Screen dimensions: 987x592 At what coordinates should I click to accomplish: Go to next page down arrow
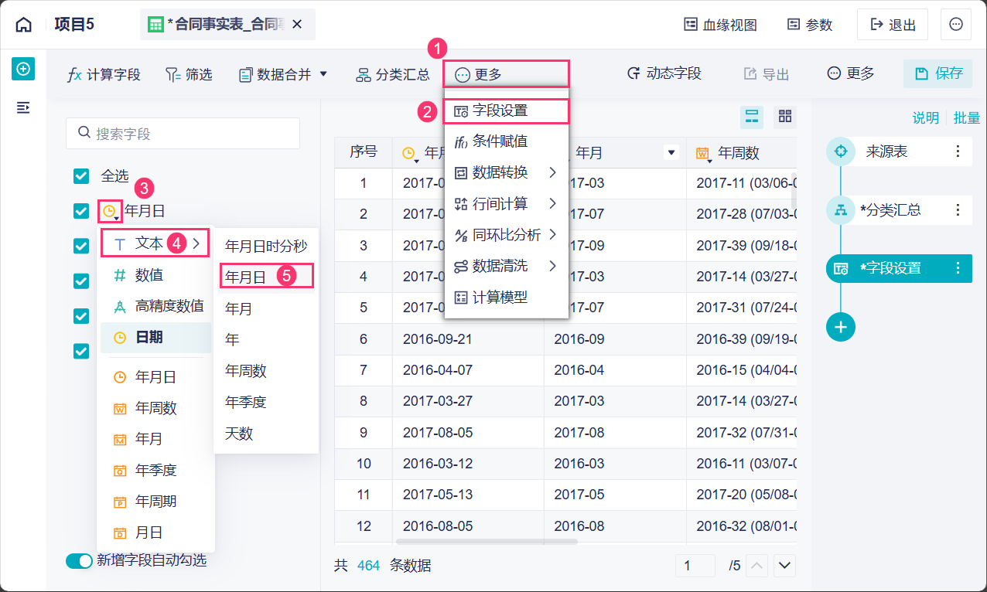tap(784, 566)
